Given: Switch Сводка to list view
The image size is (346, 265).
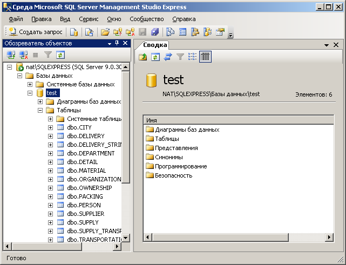Looking at the screenshot, I should pyautogui.click(x=192, y=57).
